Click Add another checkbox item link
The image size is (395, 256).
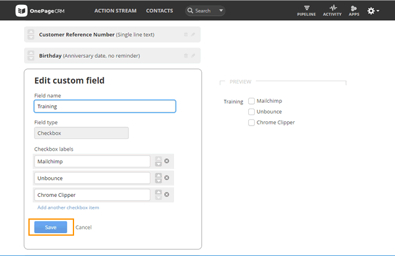coord(69,207)
